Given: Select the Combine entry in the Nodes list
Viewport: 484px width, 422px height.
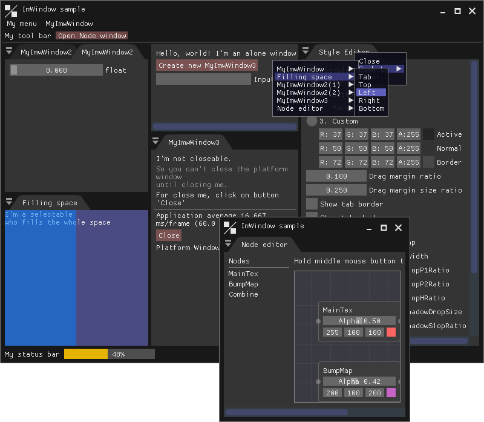Looking at the screenshot, I should (x=243, y=294).
